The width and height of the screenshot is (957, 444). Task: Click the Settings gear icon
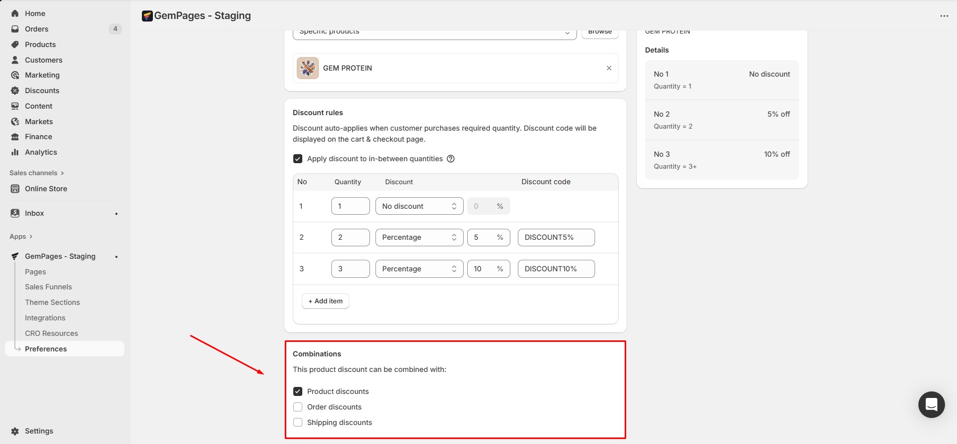[x=15, y=431]
